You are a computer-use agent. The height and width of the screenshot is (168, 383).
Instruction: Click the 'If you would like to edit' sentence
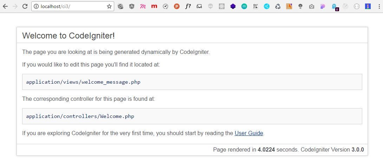point(91,65)
